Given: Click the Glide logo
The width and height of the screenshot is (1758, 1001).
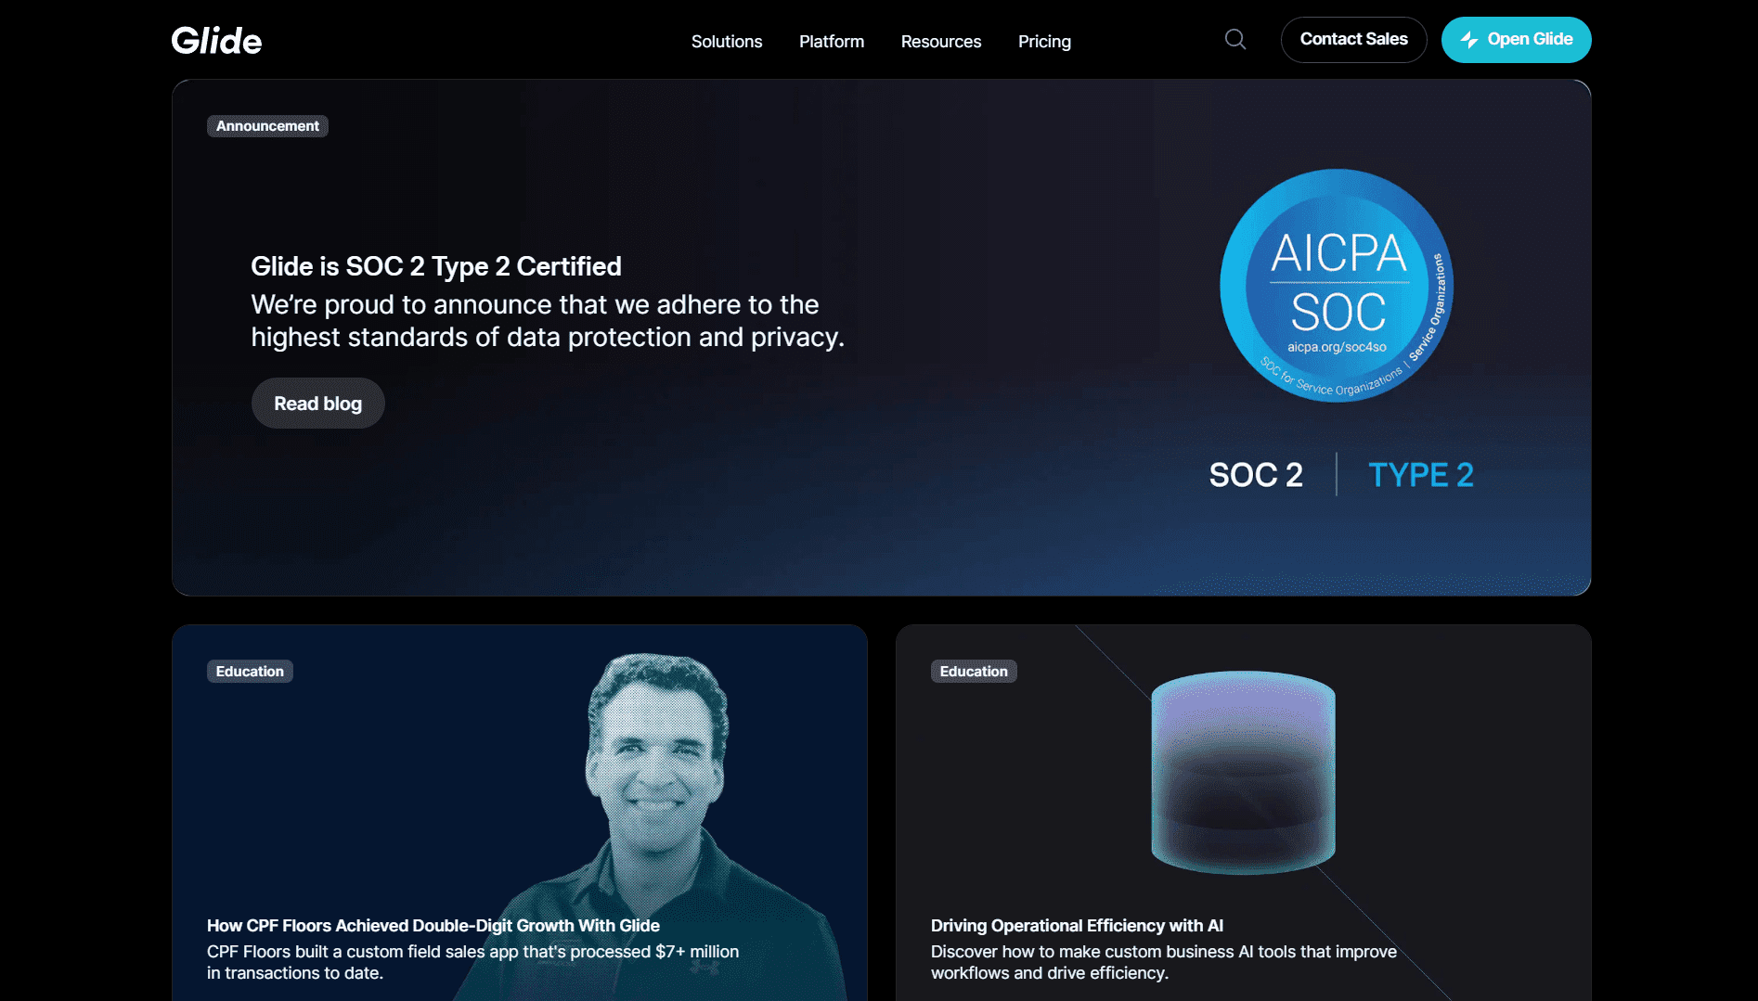Looking at the screenshot, I should pos(216,41).
